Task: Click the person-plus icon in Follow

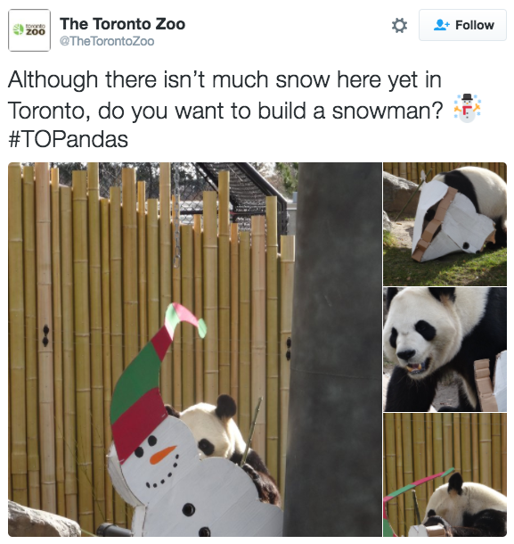Action: tap(441, 25)
